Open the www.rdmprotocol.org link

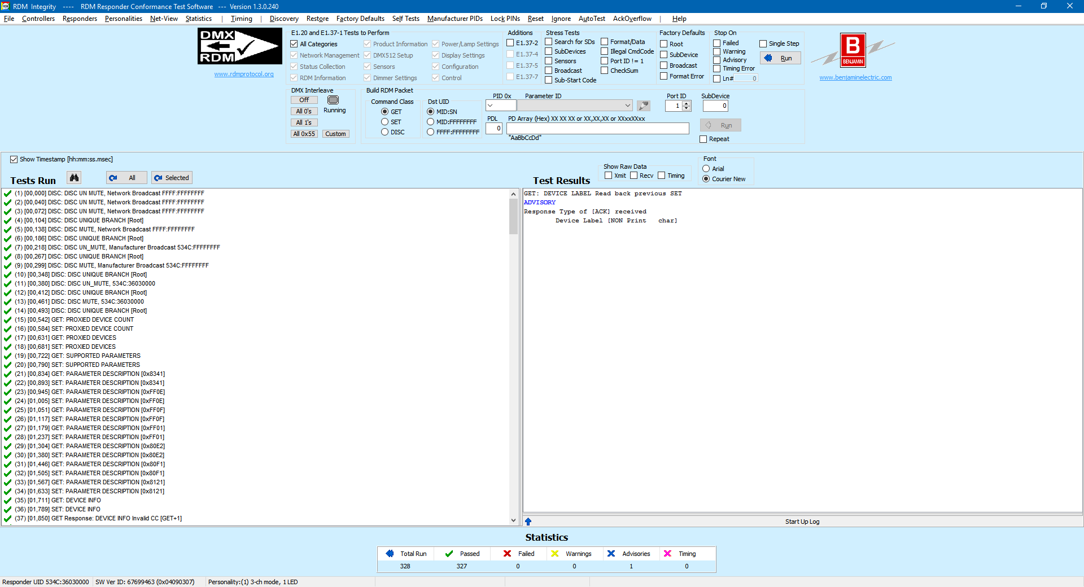(x=244, y=74)
